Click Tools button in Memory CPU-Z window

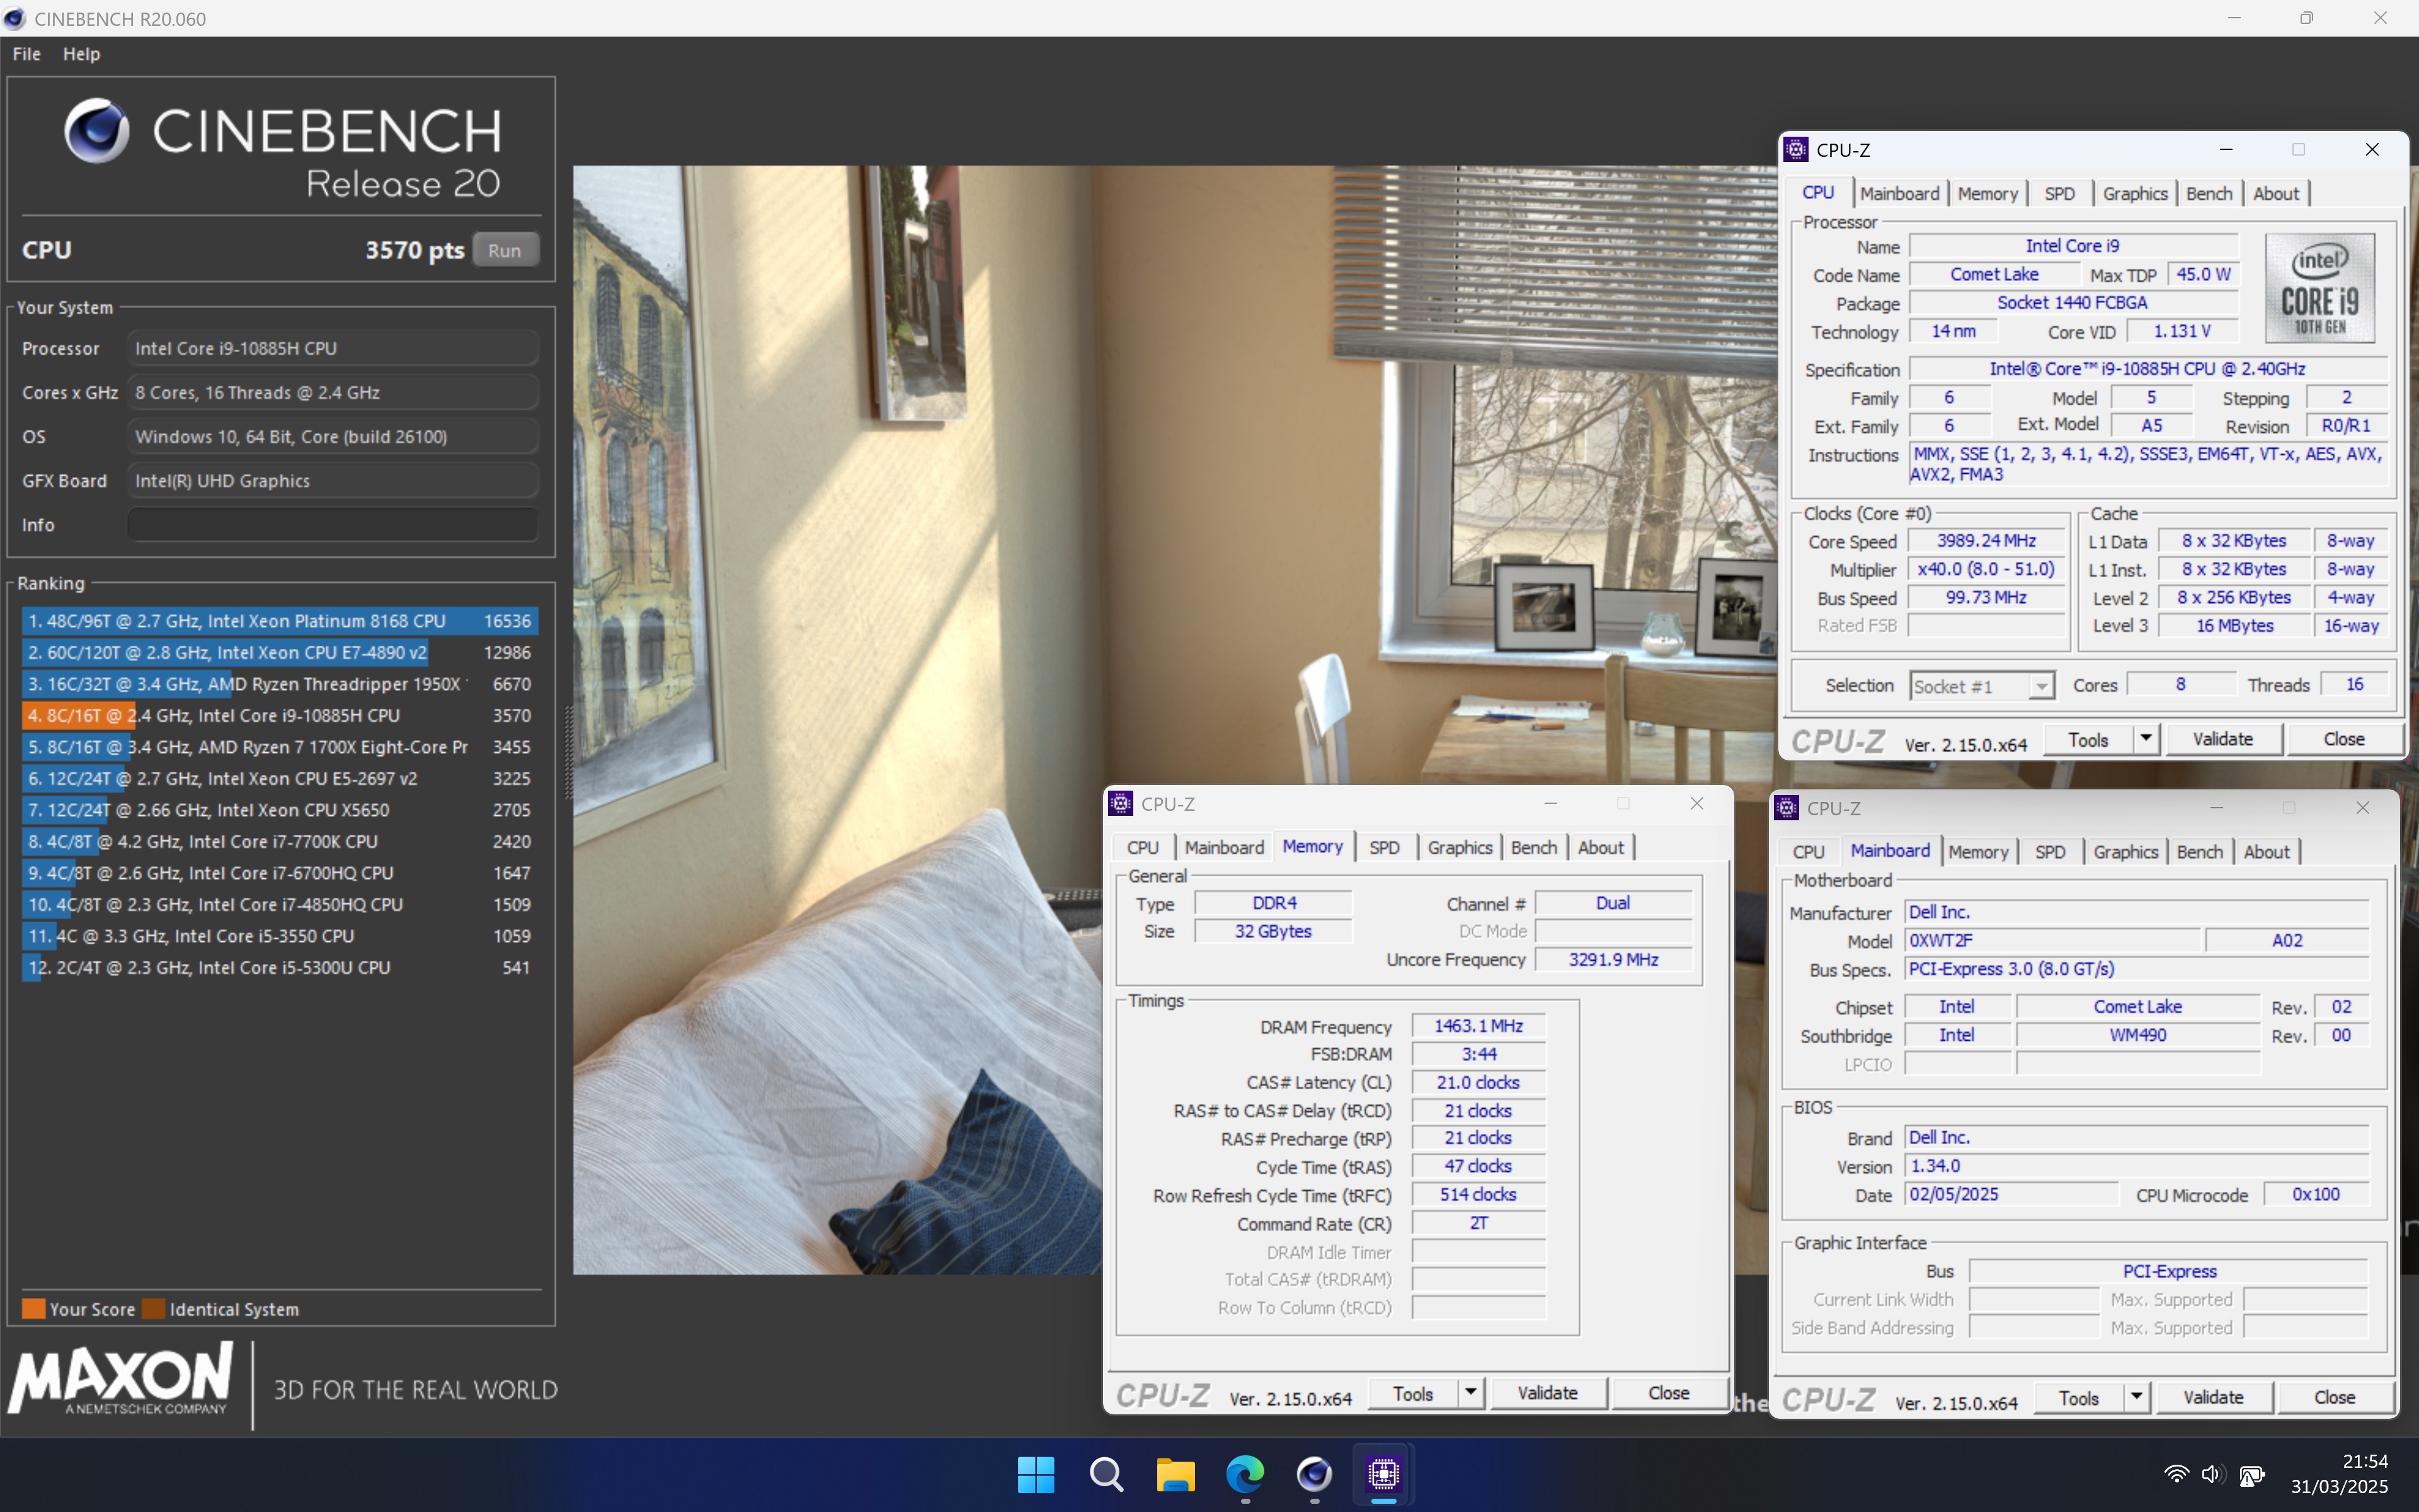click(1414, 1394)
